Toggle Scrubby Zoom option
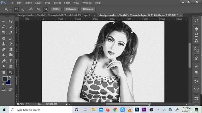Screen dimensions: 202x113 click(45, 9)
